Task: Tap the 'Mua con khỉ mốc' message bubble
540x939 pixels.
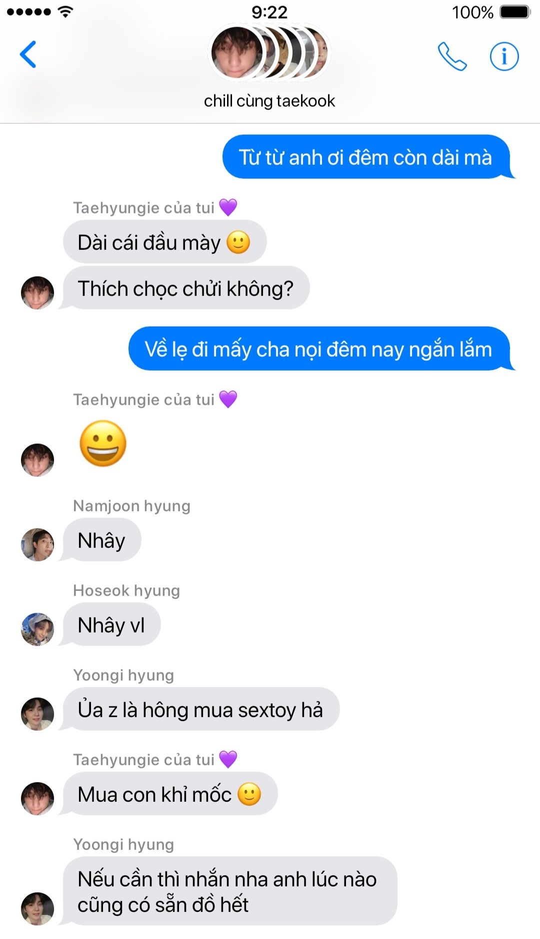Action: click(x=169, y=794)
